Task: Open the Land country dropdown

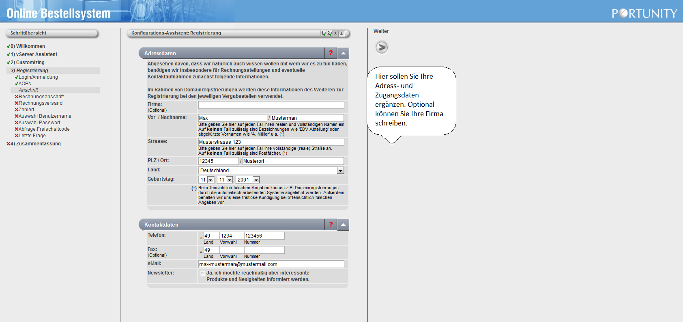Action: tap(340, 171)
